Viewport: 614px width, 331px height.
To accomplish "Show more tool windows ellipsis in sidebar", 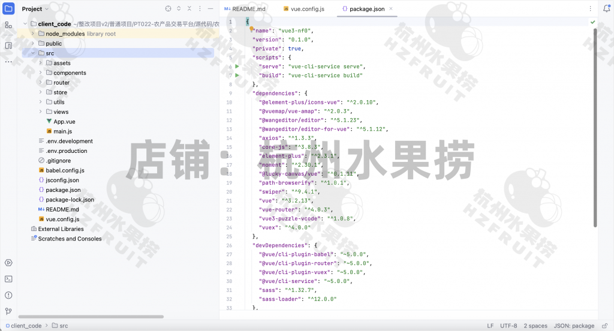I will tap(8, 62).
